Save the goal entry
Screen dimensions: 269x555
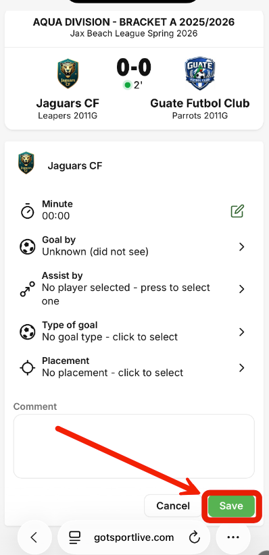(x=231, y=506)
